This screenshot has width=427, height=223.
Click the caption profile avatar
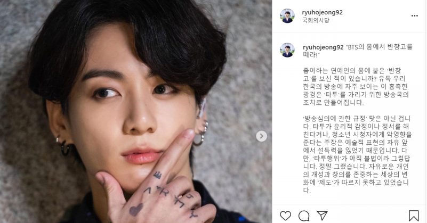coord(287,50)
